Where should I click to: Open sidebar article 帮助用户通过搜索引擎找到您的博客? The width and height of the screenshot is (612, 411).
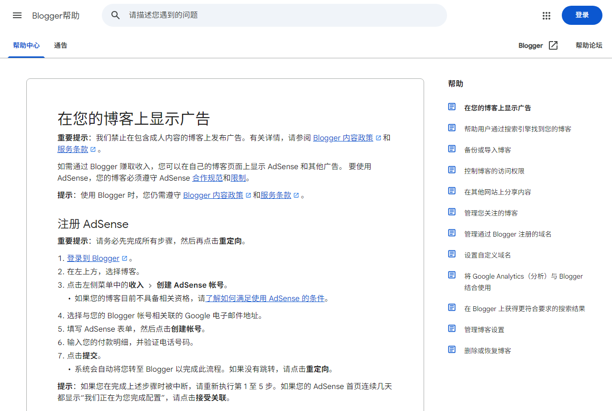pyautogui.click(x=518, y=129)
